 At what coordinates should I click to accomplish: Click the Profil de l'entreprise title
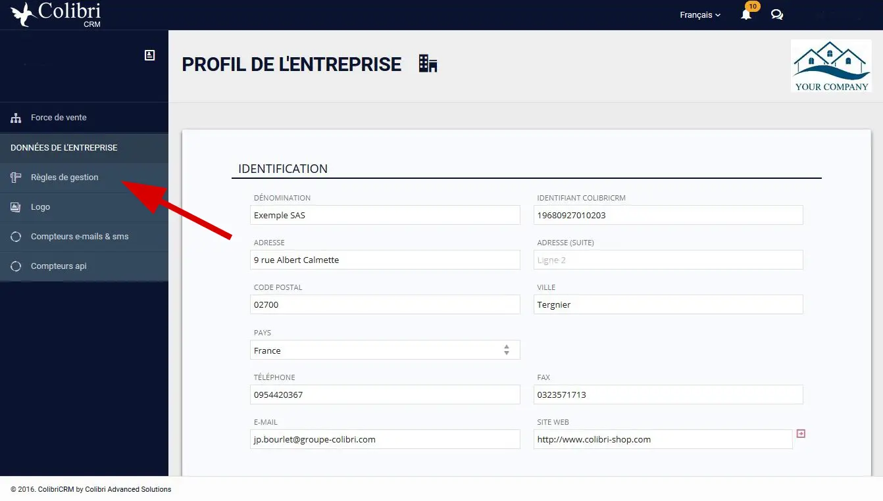coord(291,64)
